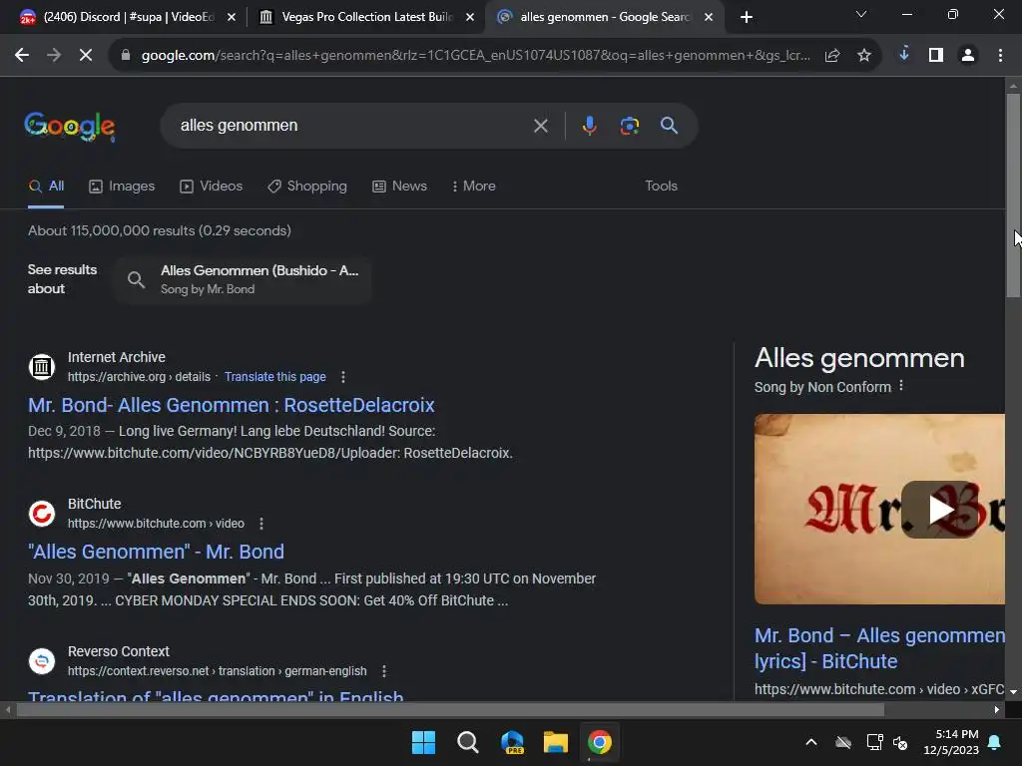The image size is (1022, 766).
Task: Bookmark this page with the star
Action: click(864, 56)
